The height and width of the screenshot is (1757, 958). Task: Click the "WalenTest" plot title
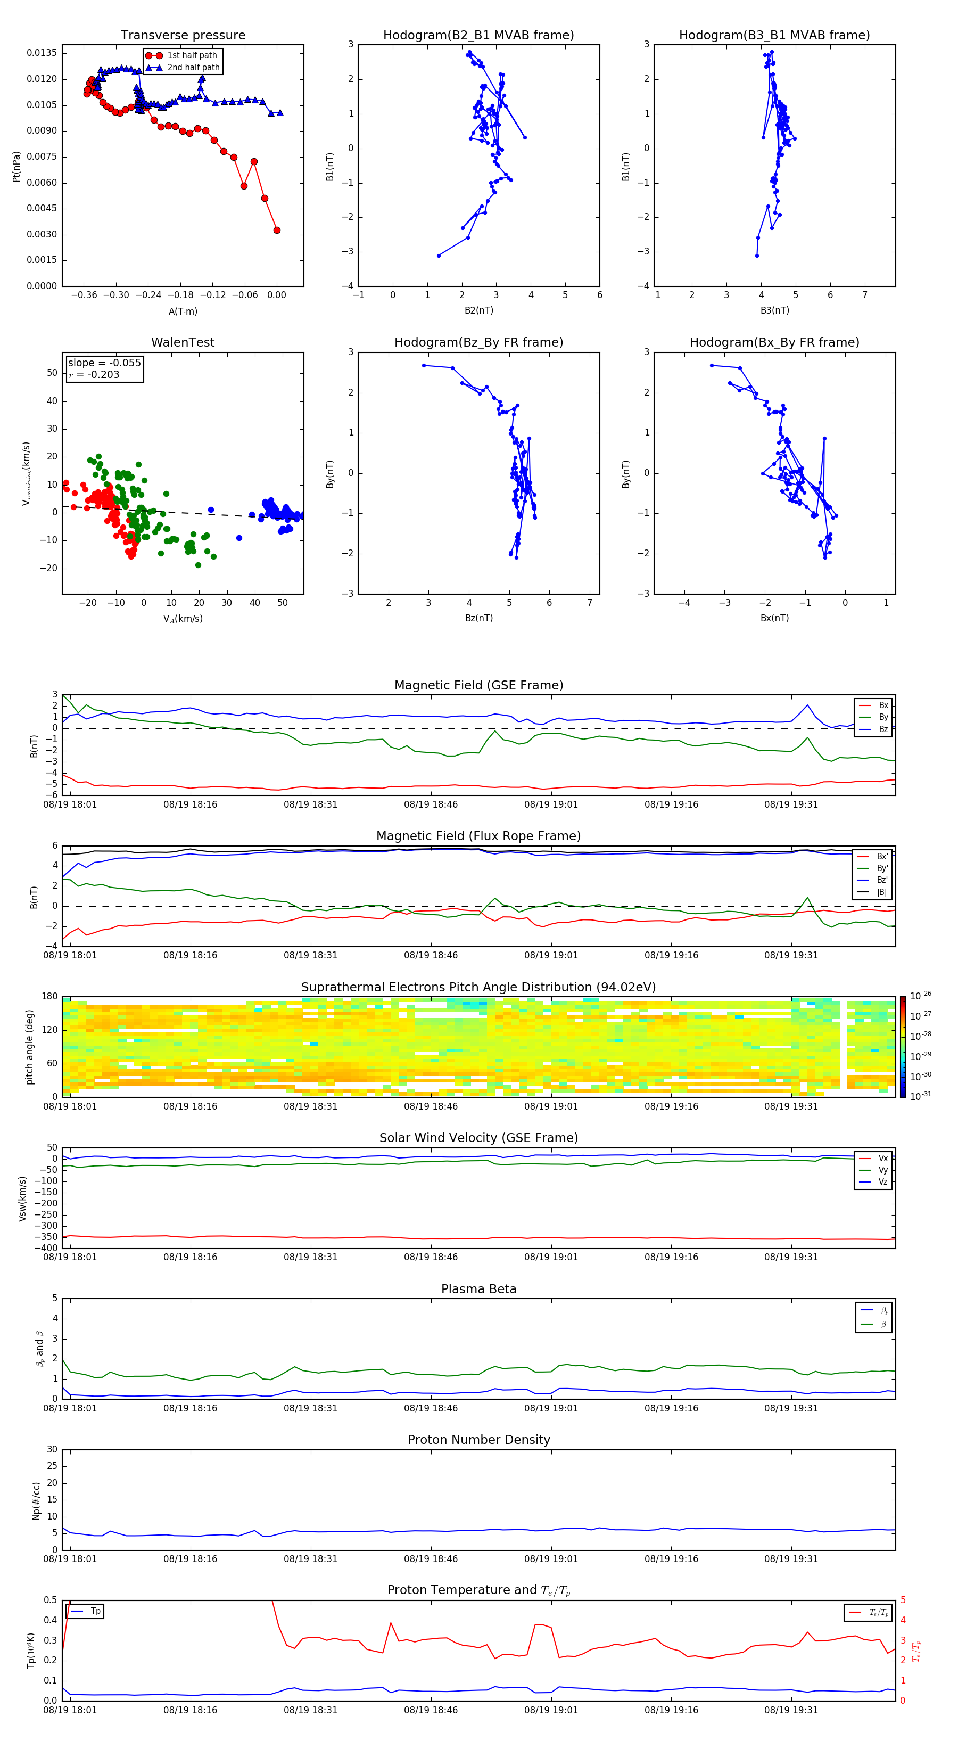coord(183,342)
